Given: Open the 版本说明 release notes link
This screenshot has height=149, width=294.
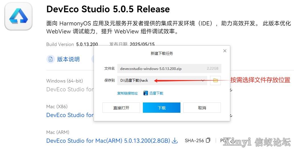Looking at the screenshot, I should coord(68,59).
